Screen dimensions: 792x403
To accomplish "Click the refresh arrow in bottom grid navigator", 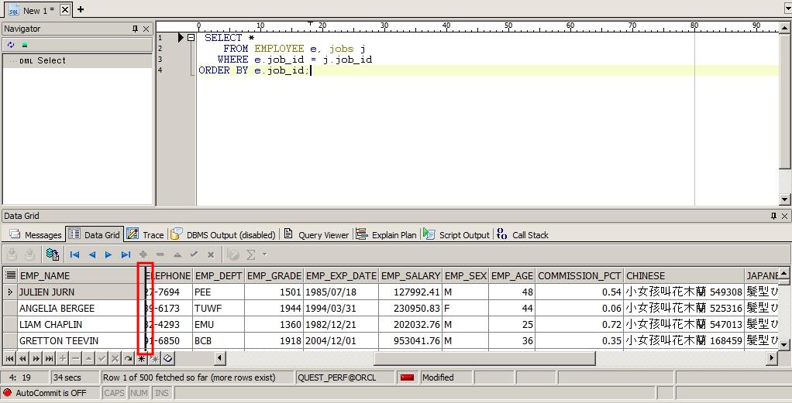I will pyautogui.click(x=128, y=358).
